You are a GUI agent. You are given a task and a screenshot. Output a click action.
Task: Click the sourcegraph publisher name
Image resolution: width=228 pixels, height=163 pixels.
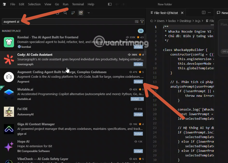pyautogui.click(x=25, y=64)
